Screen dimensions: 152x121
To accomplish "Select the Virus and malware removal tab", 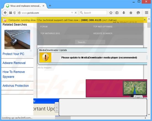I will click(x=25, y=6).
